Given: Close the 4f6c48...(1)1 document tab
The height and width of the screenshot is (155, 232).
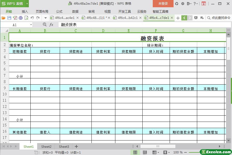Looking at the screenshot, I should (x=109, y=18).
